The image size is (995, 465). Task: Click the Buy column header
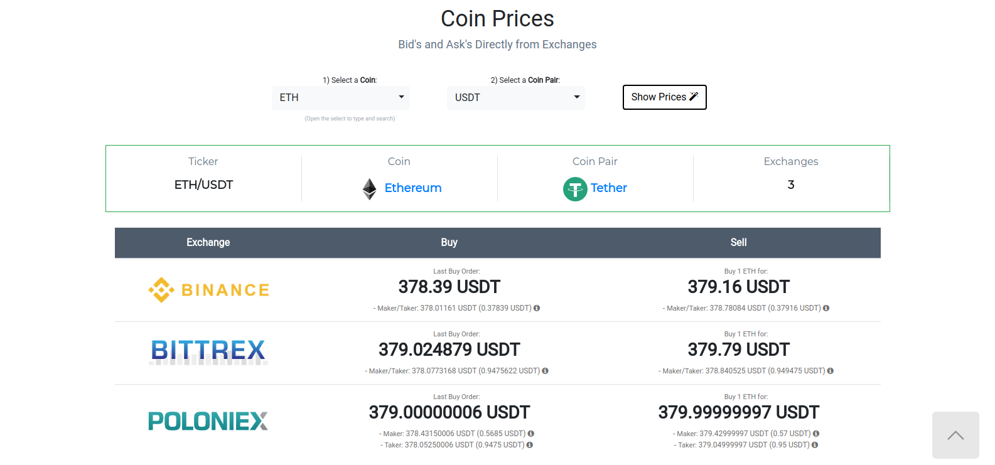click(449, 242)
